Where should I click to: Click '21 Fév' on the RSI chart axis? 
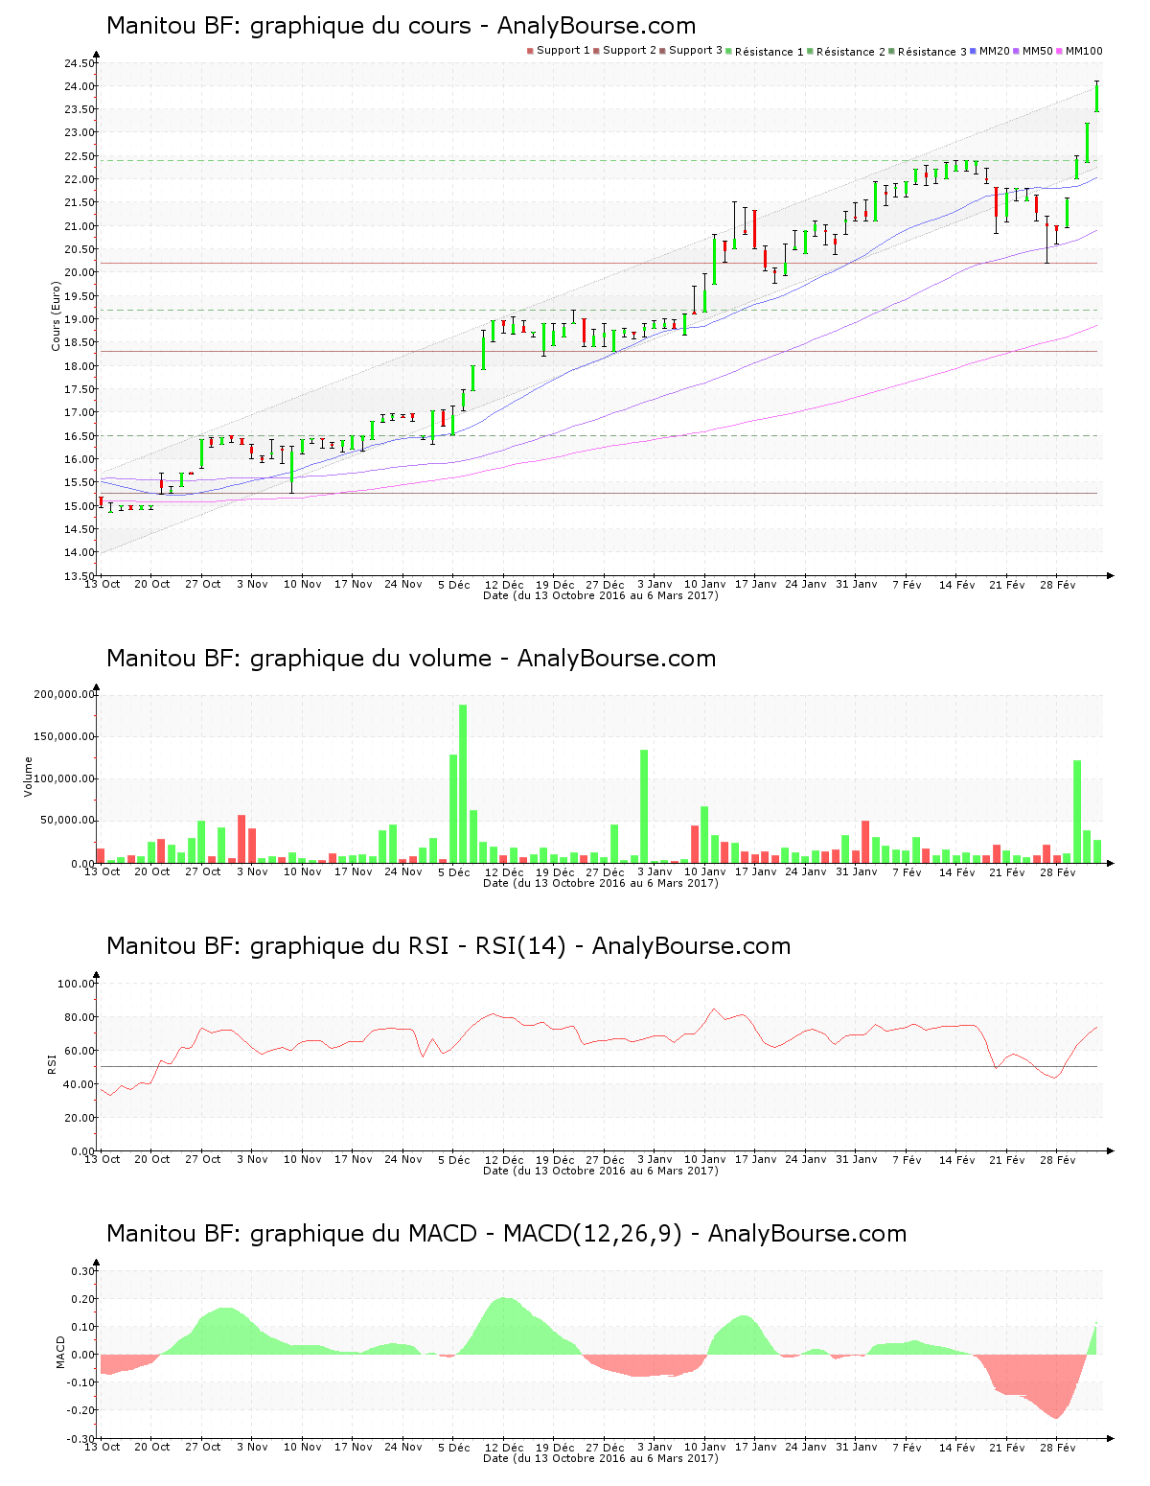pos(1007,1159)
